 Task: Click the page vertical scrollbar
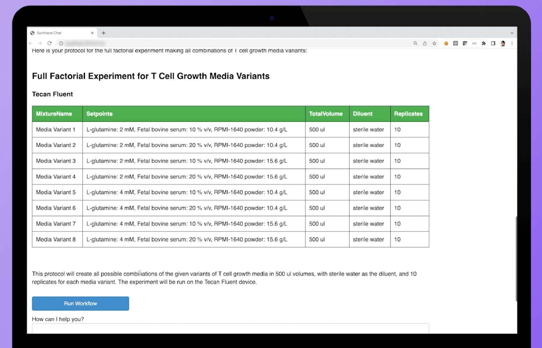[516, 258]
